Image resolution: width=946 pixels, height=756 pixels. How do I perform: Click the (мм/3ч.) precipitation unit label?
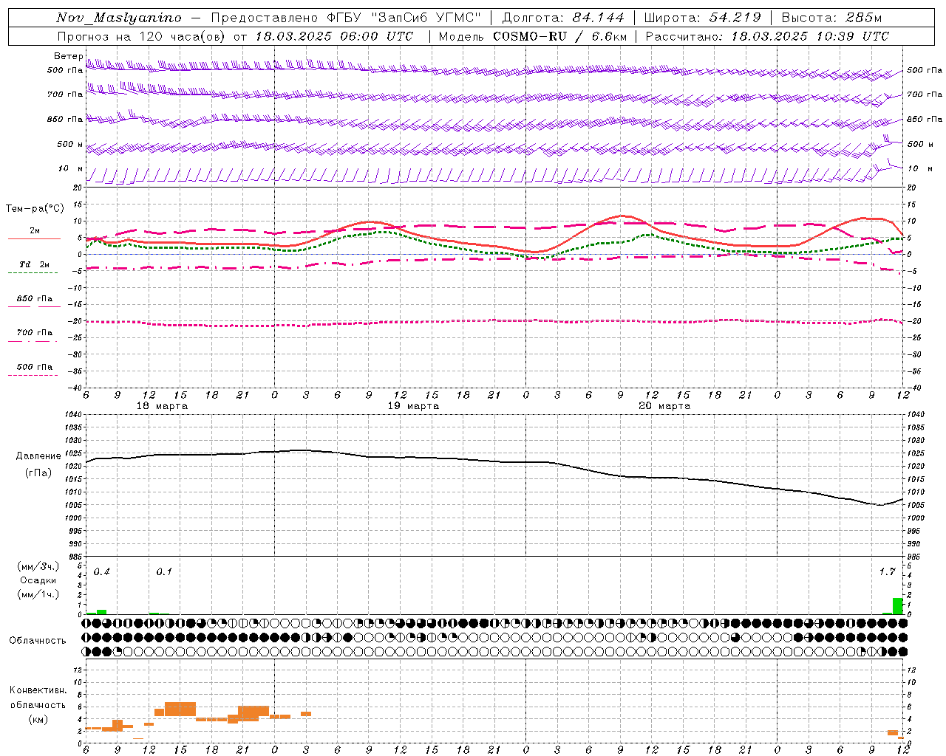(x=38, y=567)
